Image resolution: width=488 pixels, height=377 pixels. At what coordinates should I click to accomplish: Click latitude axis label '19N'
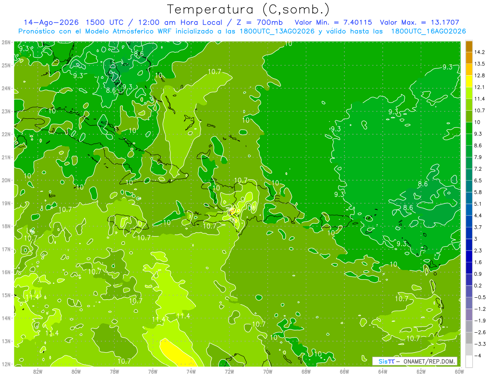[x=6, y=203]
